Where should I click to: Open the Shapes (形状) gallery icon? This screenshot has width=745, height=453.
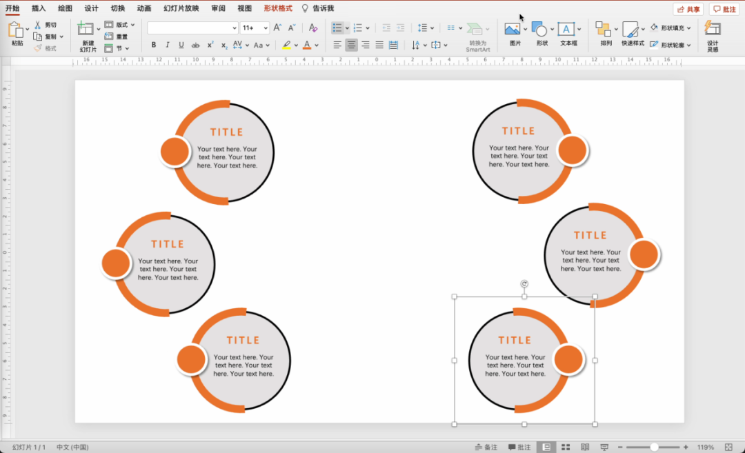coord(539,29)
